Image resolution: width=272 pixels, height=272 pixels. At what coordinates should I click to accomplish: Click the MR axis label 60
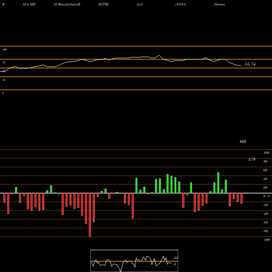coord(265,170)
